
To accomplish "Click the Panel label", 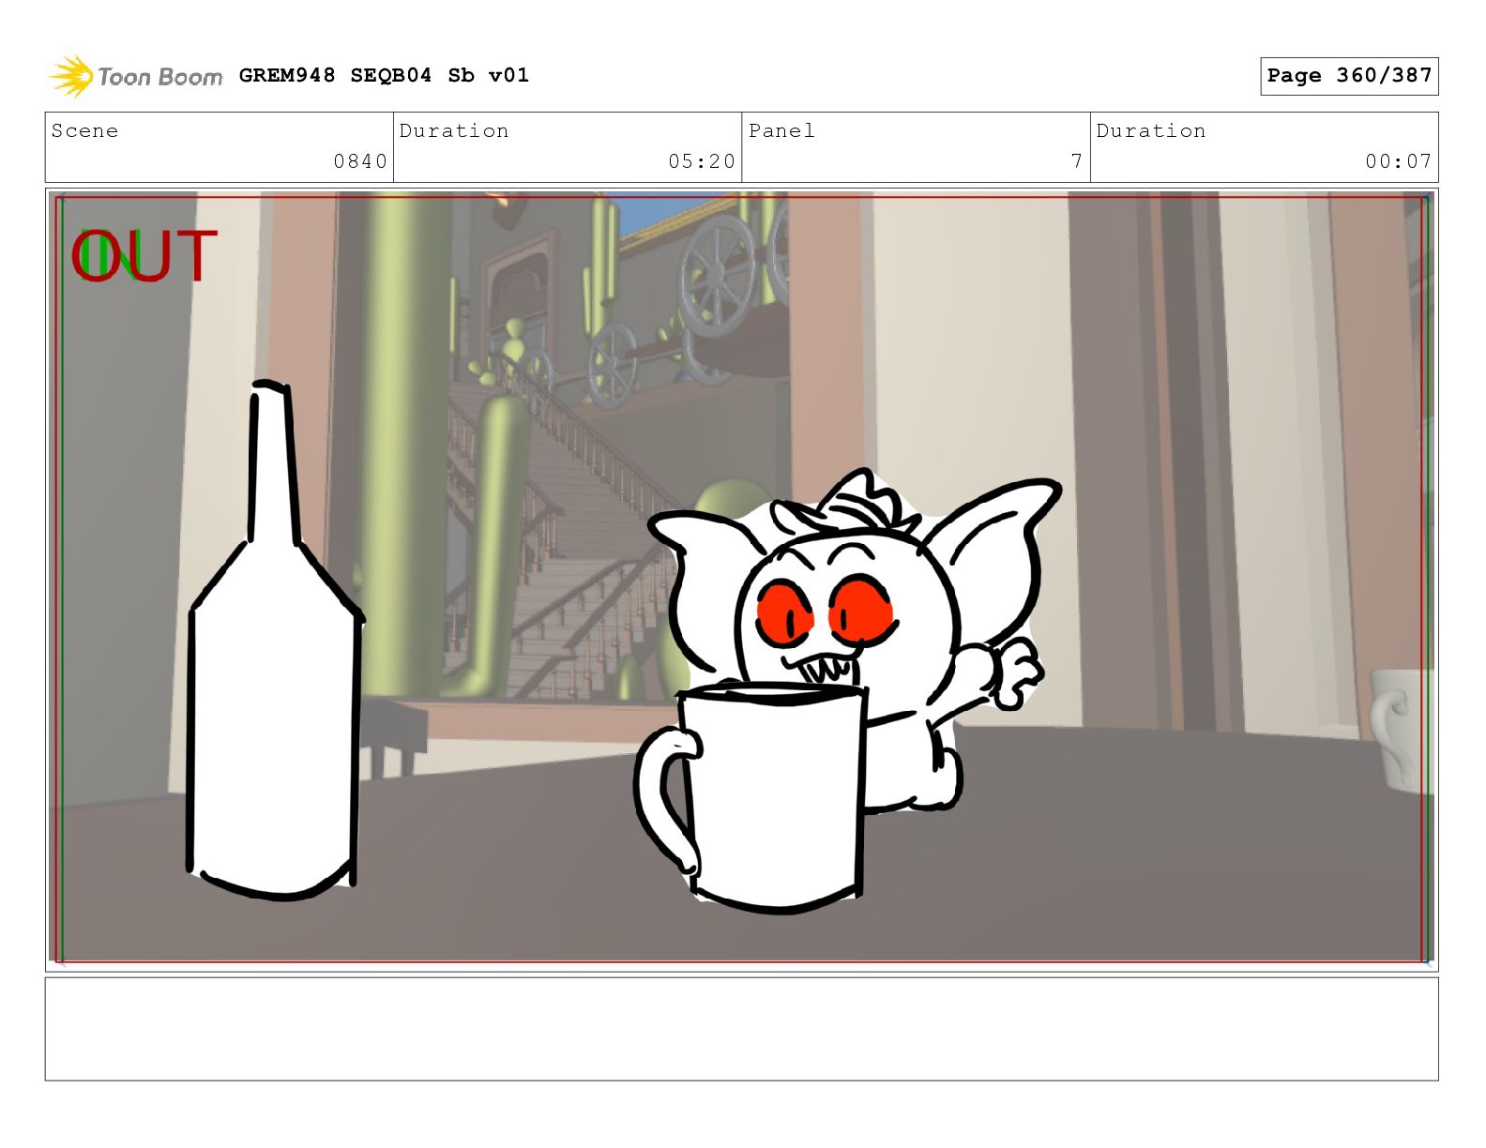I will click(x=781, y=130).
